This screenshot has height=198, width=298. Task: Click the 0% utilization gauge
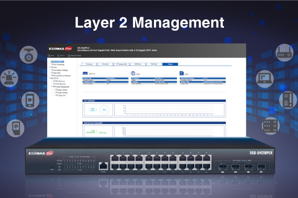pos(104,110)
